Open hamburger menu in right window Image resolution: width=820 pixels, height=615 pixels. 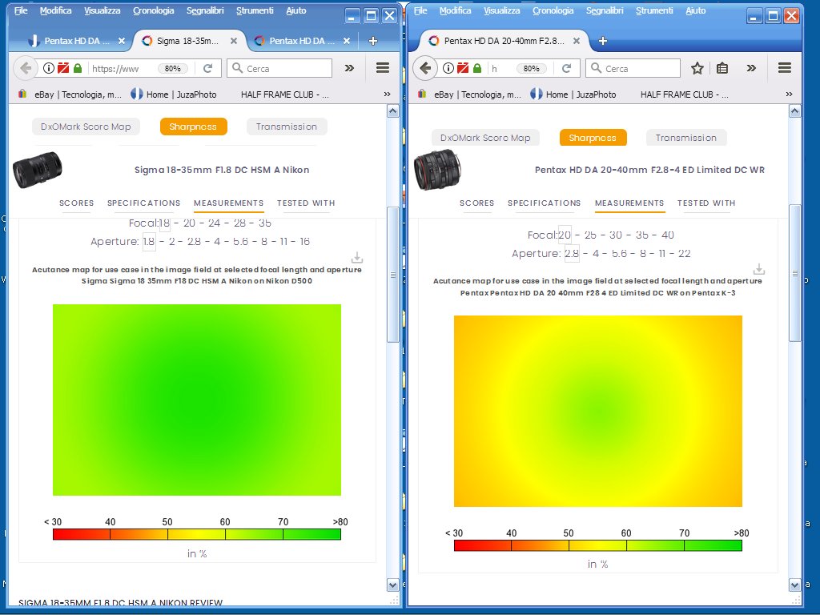click(x=785, y=67)
